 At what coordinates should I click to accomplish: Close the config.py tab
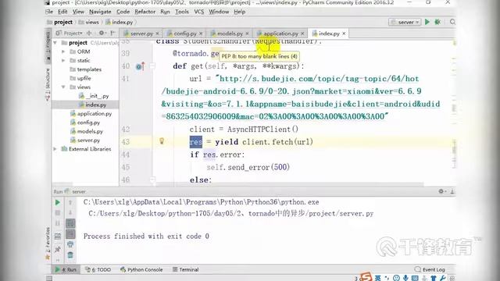click(201, 33)
